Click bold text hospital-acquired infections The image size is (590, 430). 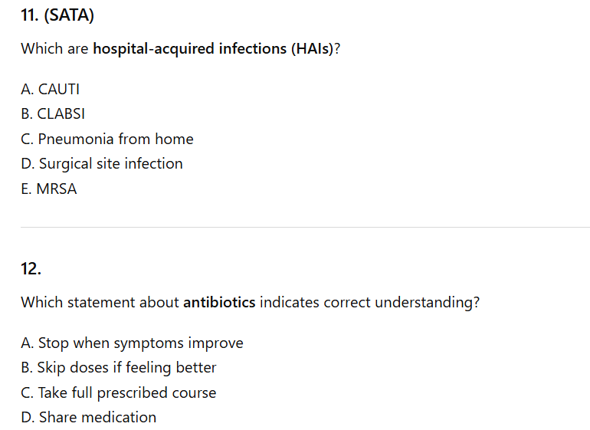[189, 48]
